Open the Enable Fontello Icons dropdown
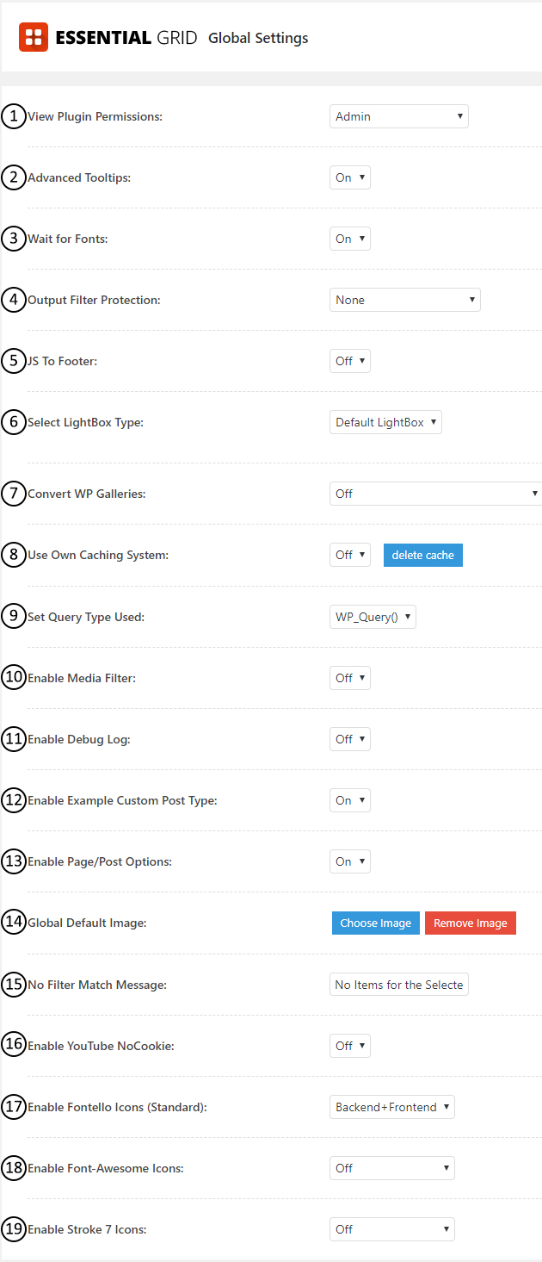This screenshot has width=542, height=1262. click(x=392, y=1106)
